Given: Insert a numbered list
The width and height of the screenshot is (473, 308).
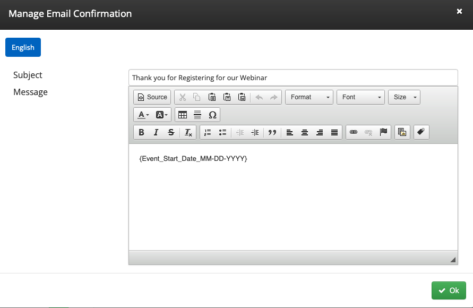Looking at the screenshot, I should [208, 133].
